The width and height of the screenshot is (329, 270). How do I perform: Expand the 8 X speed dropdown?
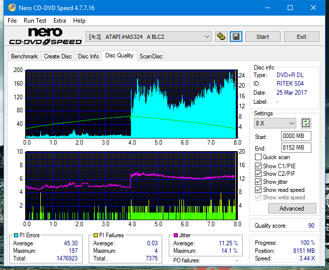coord(276,123)
